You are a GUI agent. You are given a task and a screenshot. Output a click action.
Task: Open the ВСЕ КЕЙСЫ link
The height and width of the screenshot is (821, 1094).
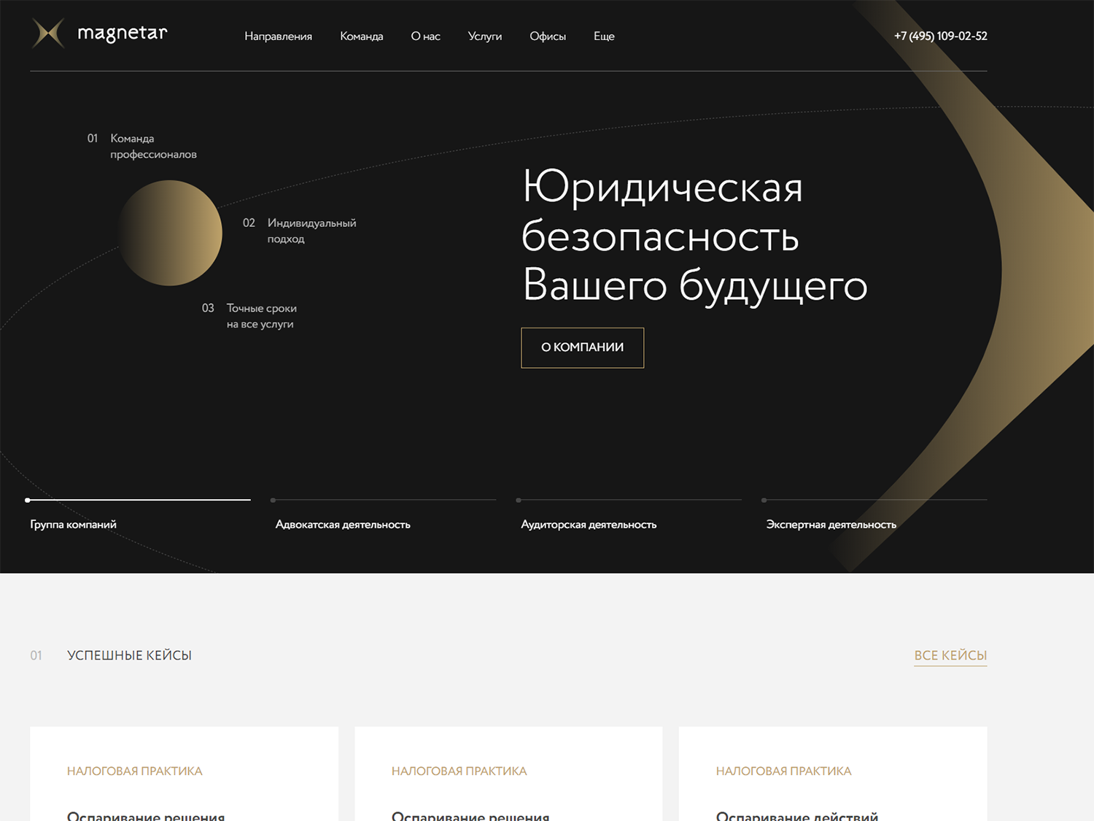950,655
